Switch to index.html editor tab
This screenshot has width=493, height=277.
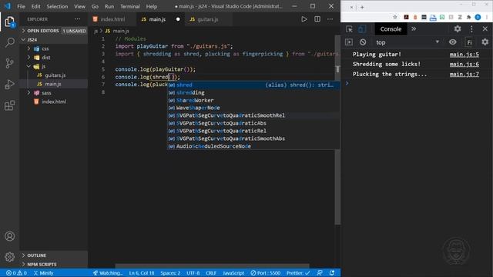112,19
